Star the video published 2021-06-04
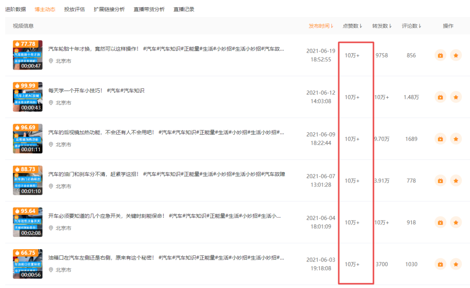Image resolution: width=470 pixels, height=288 pixels. point(456,223)
